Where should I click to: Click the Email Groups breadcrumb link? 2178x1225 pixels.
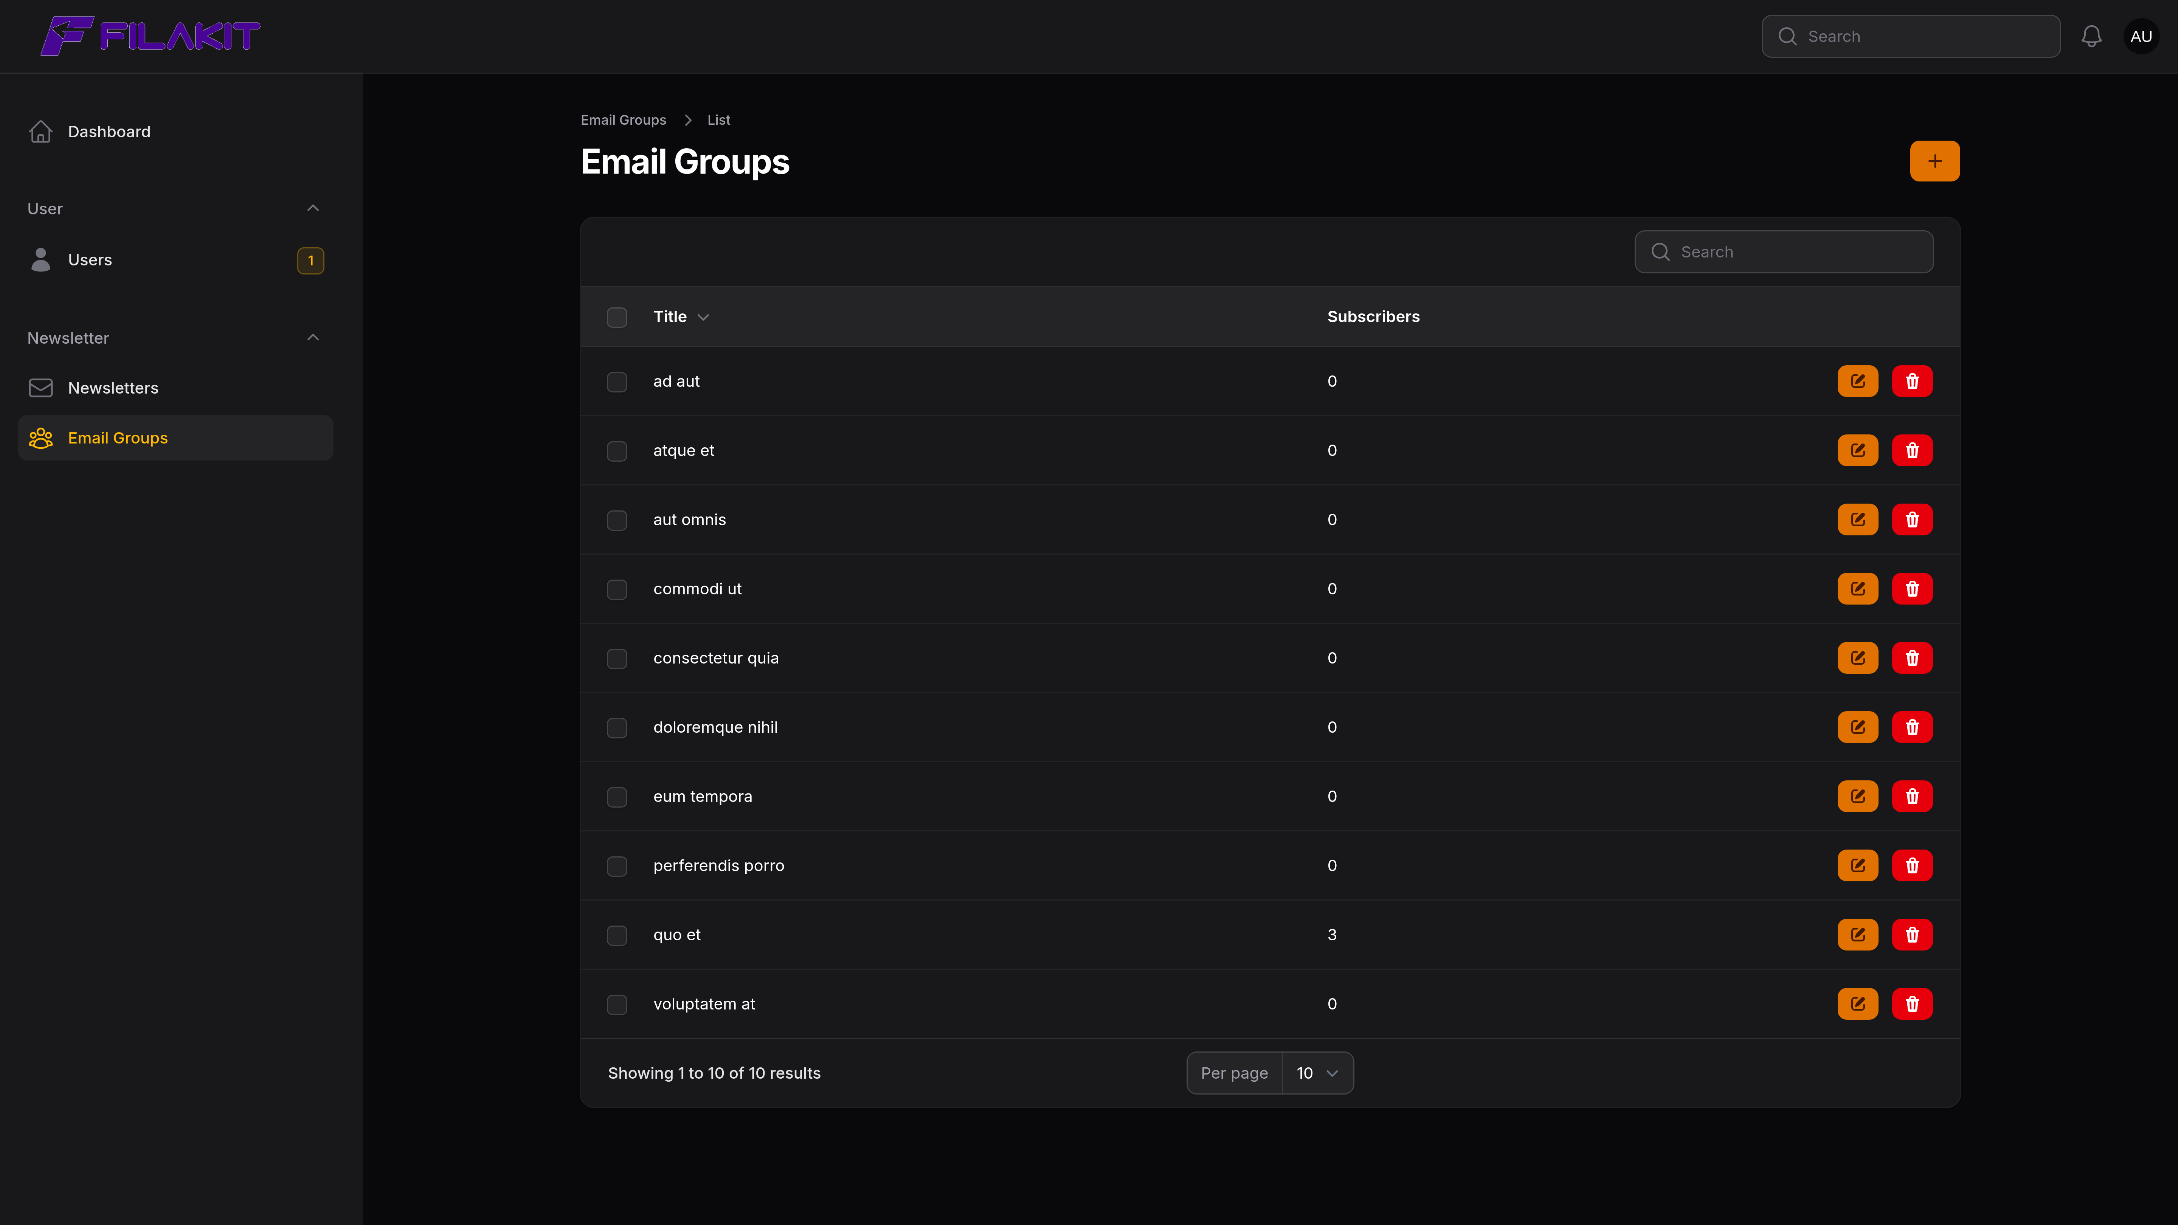point(623,120)
